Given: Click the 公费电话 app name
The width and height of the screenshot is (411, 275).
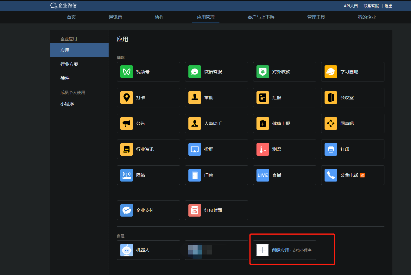Looking at the screenshot, I should (349, 175).
